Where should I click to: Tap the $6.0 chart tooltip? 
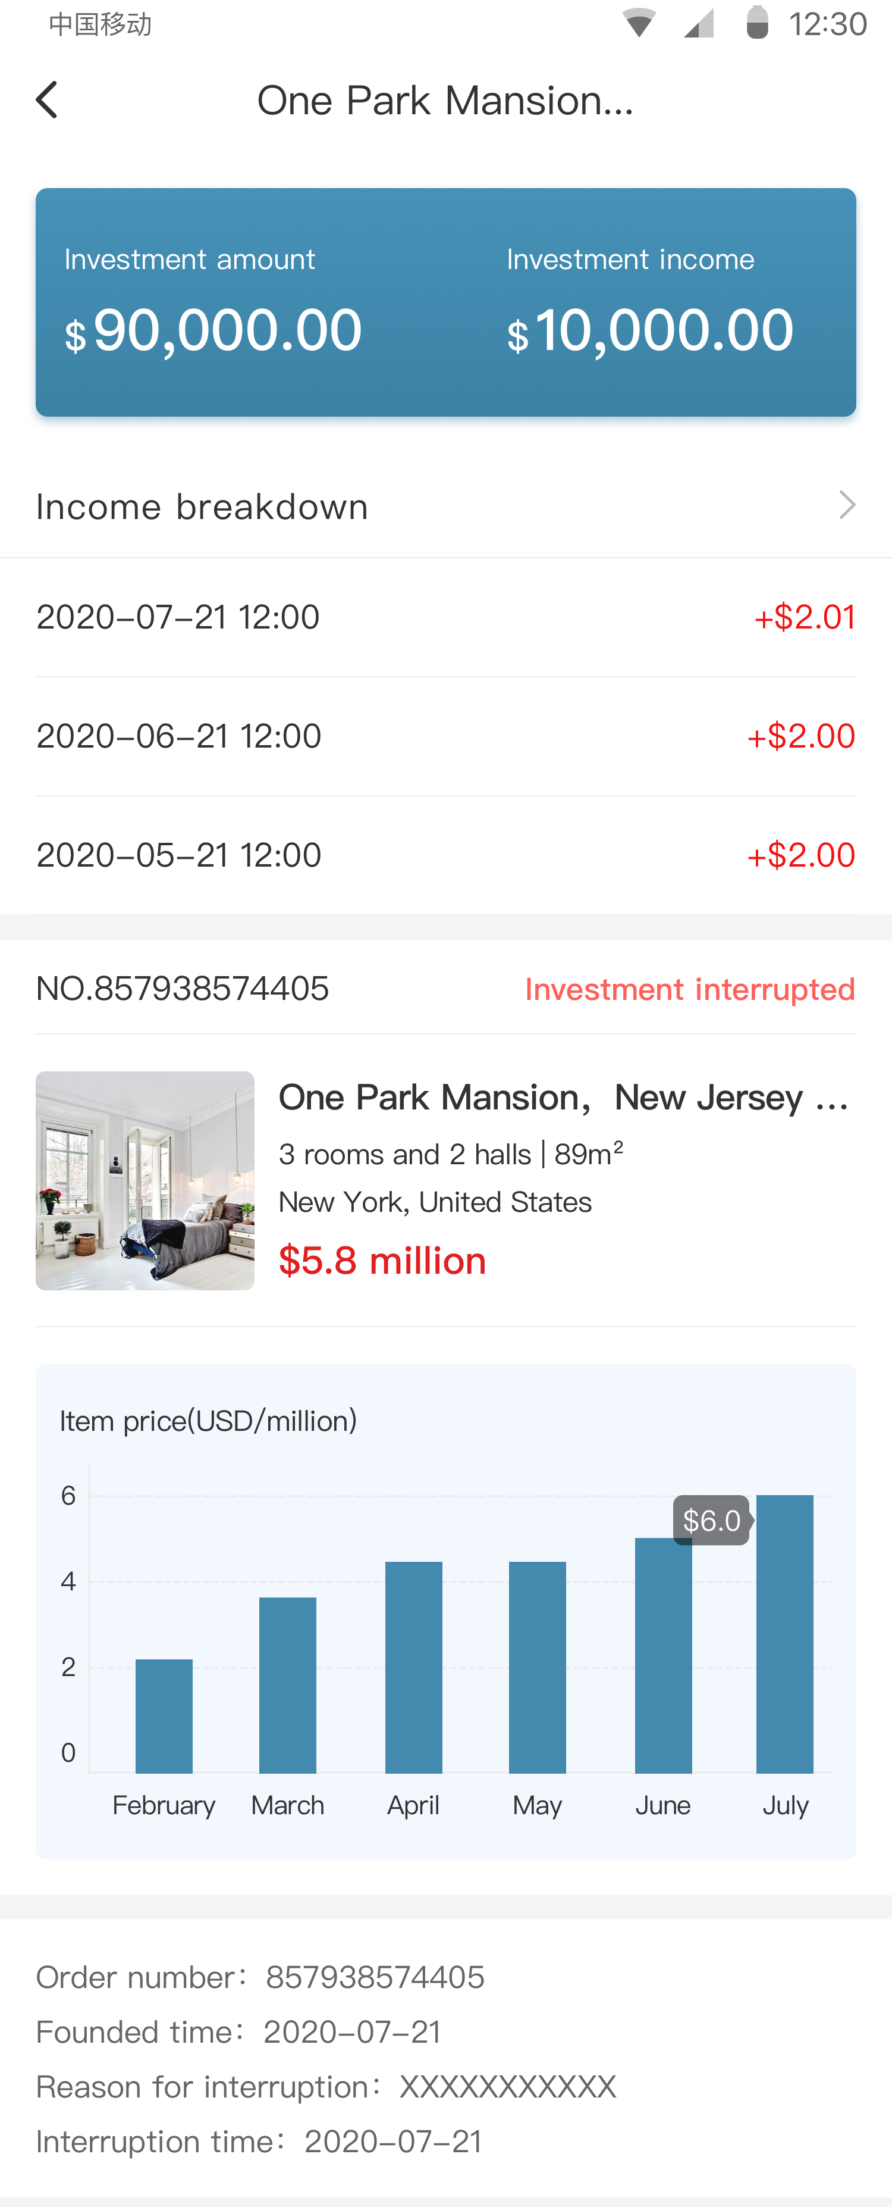click(711, 1521)
